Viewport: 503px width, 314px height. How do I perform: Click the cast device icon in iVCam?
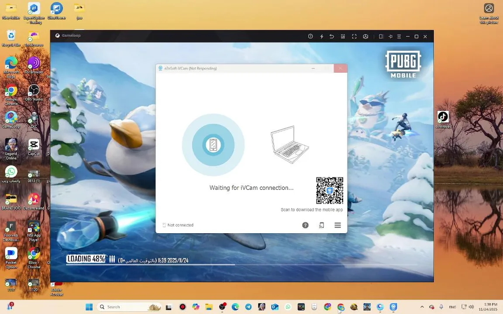coord(321,225)
